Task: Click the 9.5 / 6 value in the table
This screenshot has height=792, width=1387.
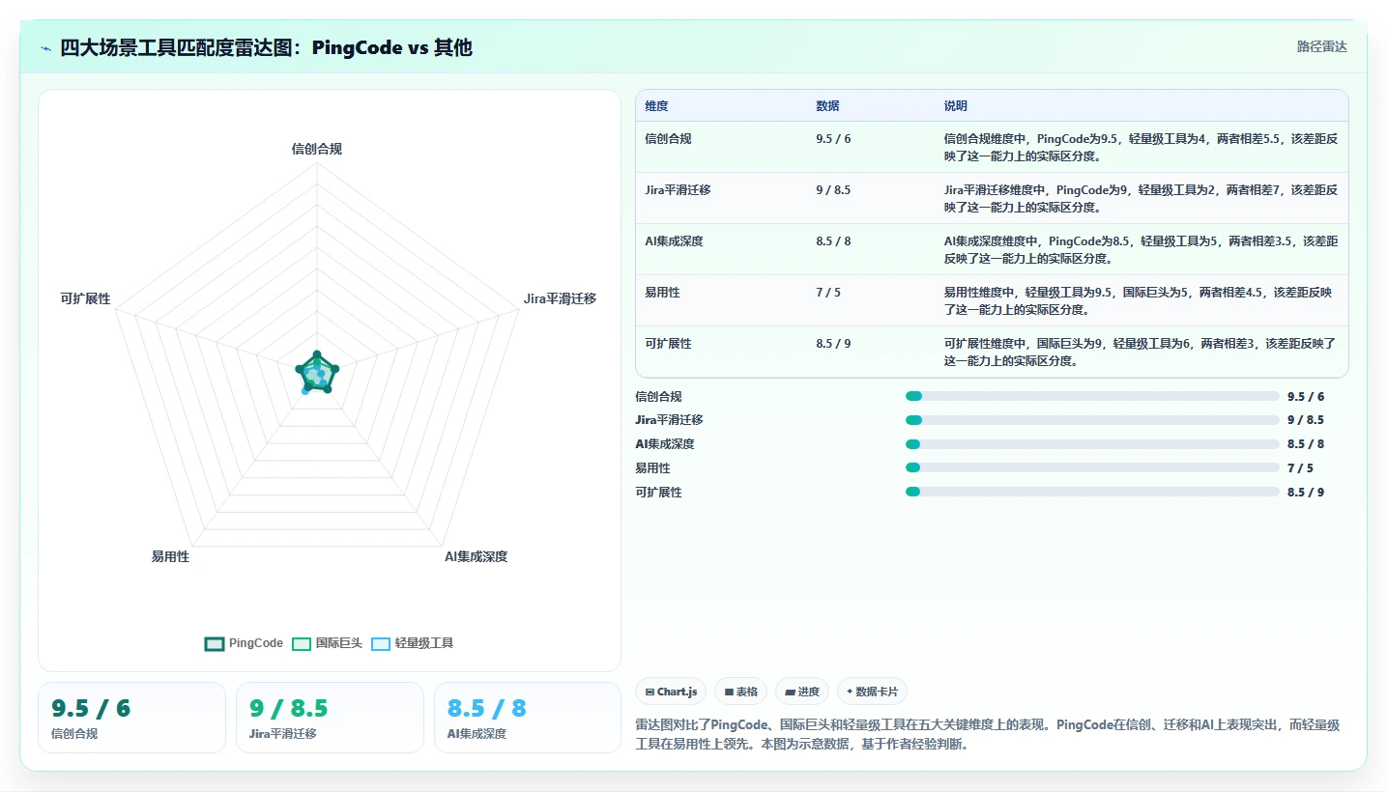Action: [x=833, y=139]
